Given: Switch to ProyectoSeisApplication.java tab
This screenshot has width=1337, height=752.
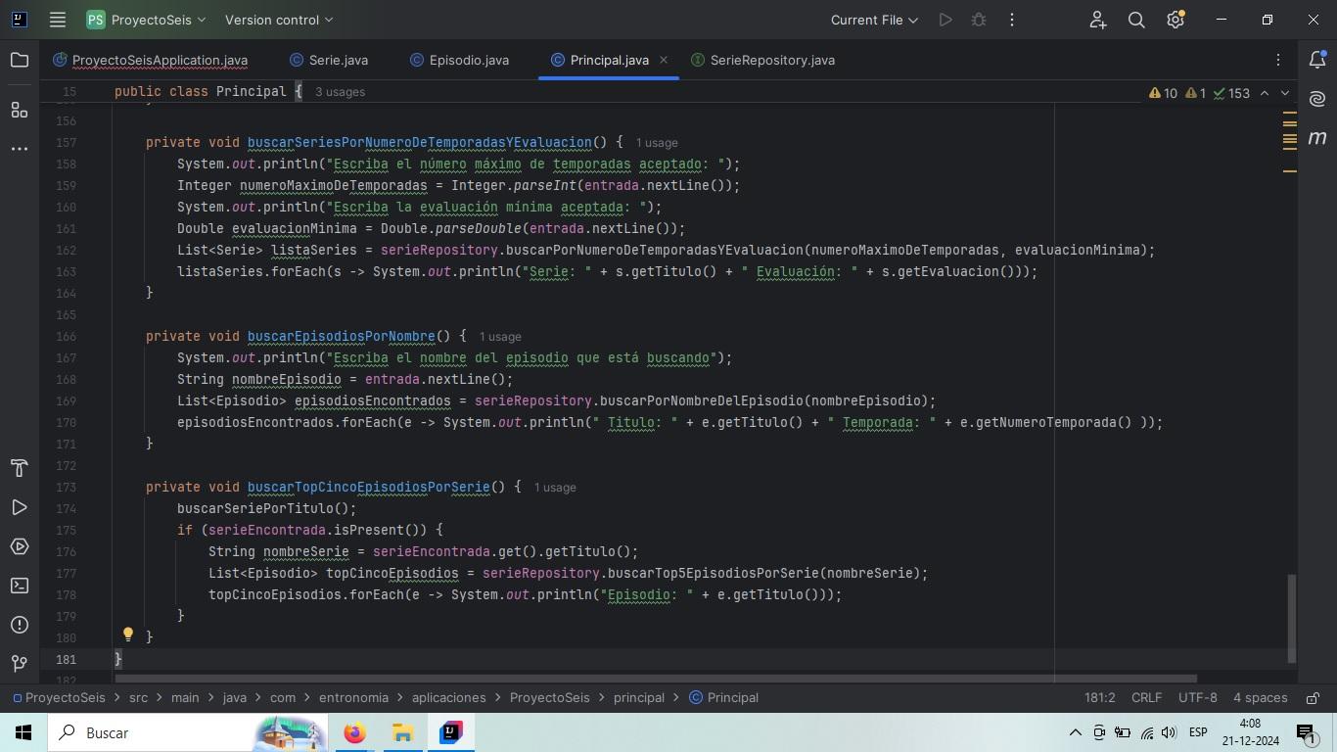Looking at the screenshot, I should point(151,61).
